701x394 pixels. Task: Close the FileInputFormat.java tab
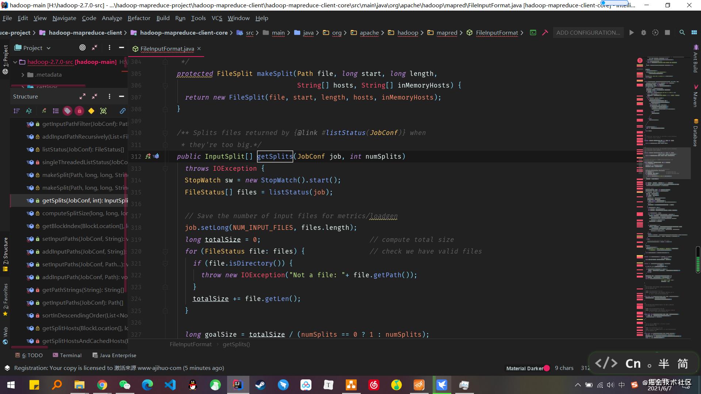(199, 49)
